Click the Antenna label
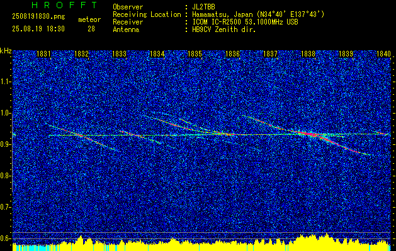396x251 pixels. 126,29
